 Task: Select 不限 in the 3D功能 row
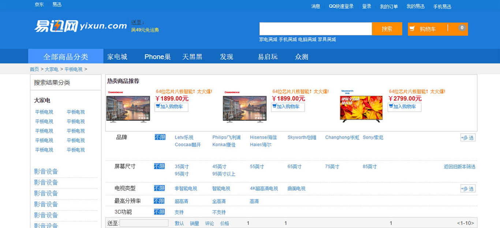[159, 212]
